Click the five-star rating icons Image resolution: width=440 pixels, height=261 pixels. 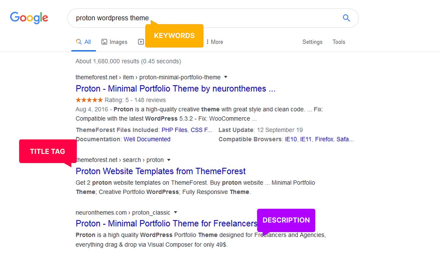tap(89, 100)
